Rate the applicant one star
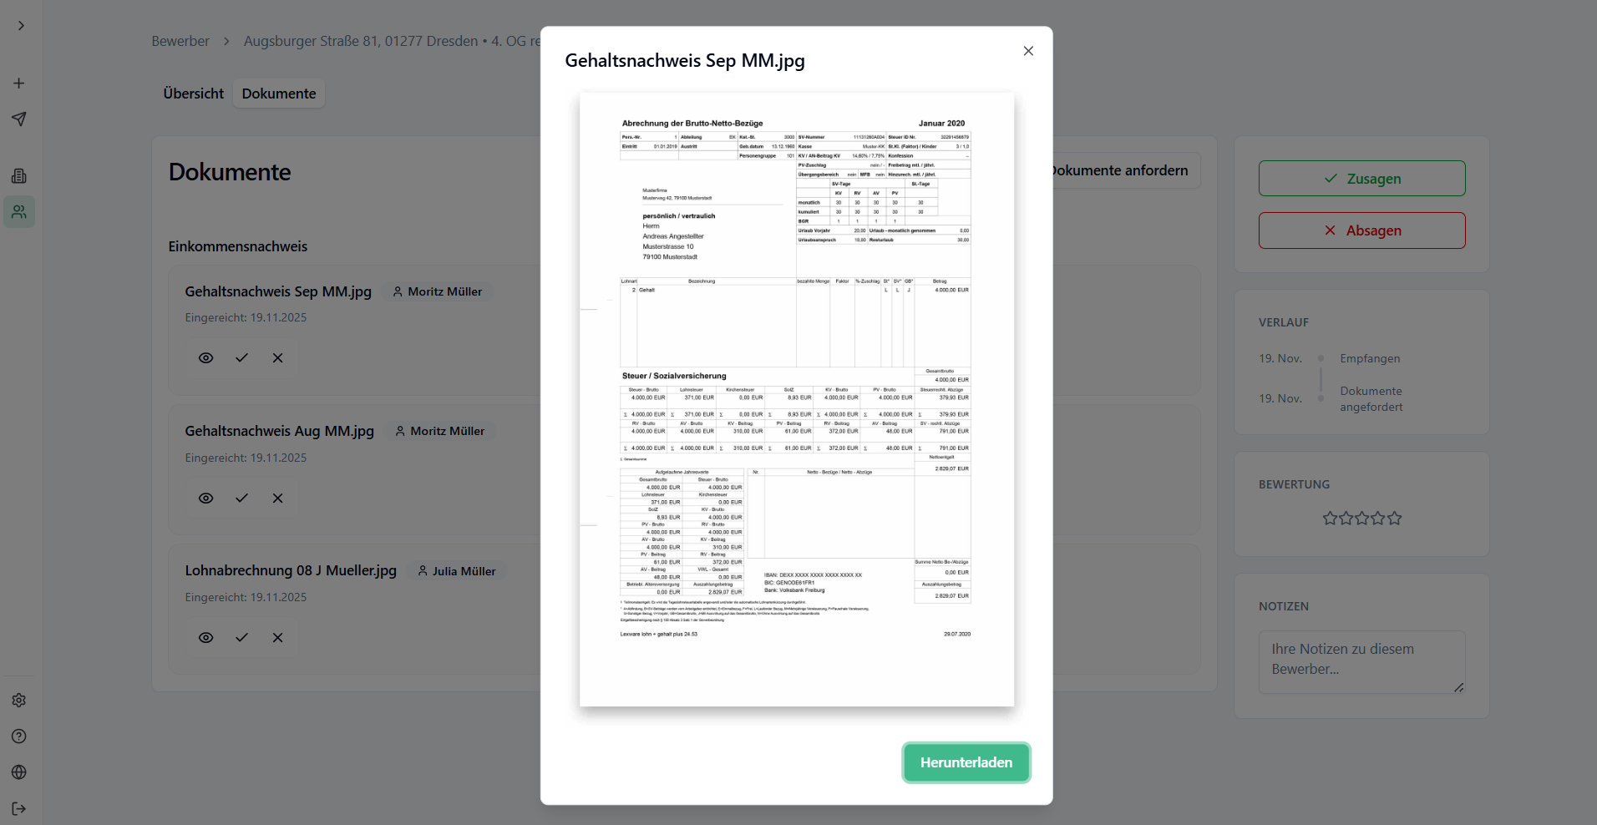The image size is (1597, 825). (x=1330, y=519)
